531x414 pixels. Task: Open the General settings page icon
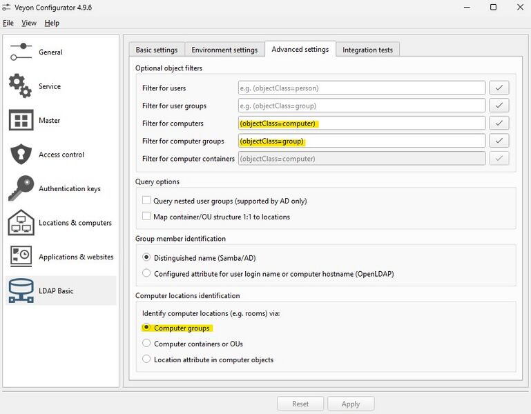21,52
